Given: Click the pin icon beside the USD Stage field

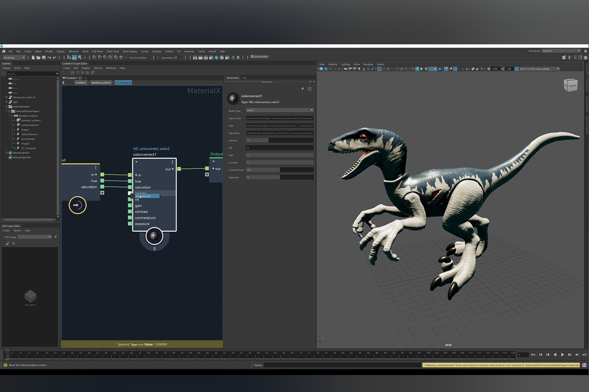Looking at the screenshot, I should tap(55, 237).
